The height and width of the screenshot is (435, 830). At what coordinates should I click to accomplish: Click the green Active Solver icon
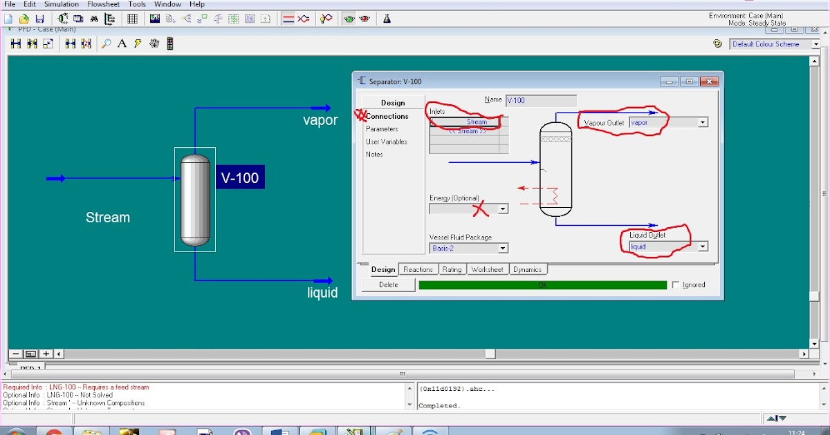click(349, 18)
